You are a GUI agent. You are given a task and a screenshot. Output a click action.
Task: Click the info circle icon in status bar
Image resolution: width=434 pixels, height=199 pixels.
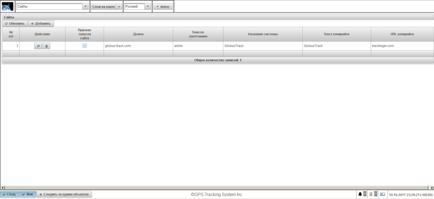pos(371,194)
